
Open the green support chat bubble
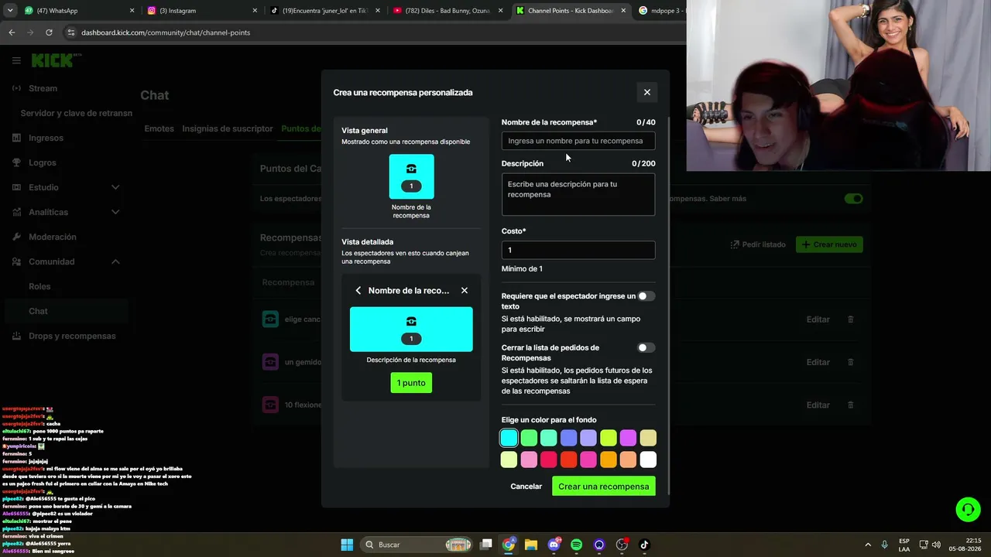click(968, 509)
